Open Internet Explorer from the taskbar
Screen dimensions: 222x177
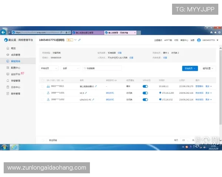[14, 147]
